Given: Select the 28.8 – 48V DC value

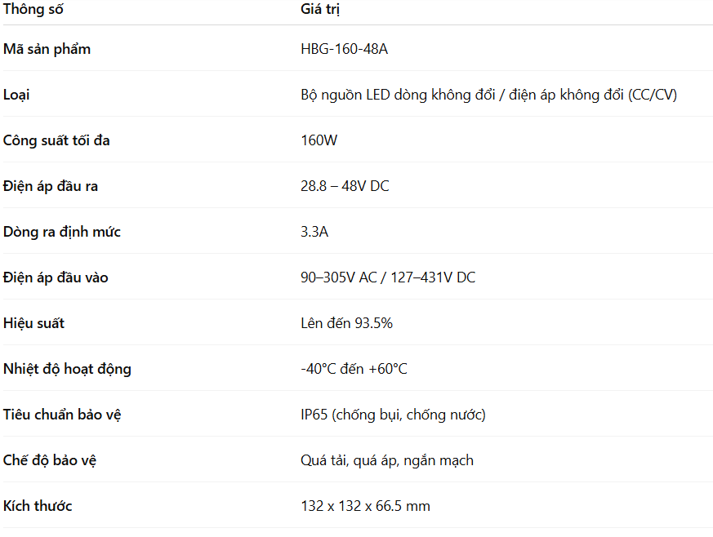Looking at the screenshot, I should click(x=345, y=186).
